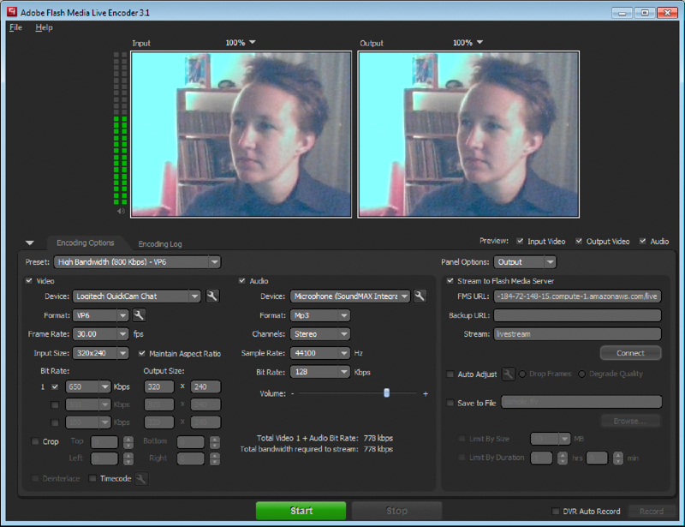Open audio Device settings wrench icon
This screenshot has height=527, width=685.
(420, 296)
